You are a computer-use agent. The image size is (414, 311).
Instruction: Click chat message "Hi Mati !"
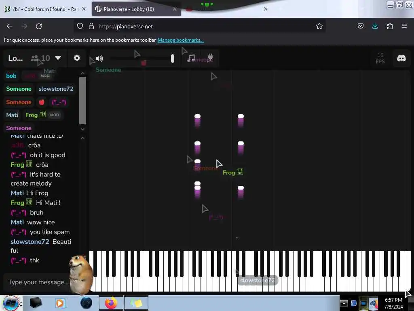48,203
